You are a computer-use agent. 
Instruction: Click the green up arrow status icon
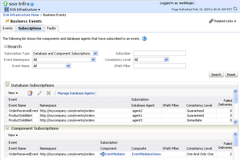[x=5, y=4]
